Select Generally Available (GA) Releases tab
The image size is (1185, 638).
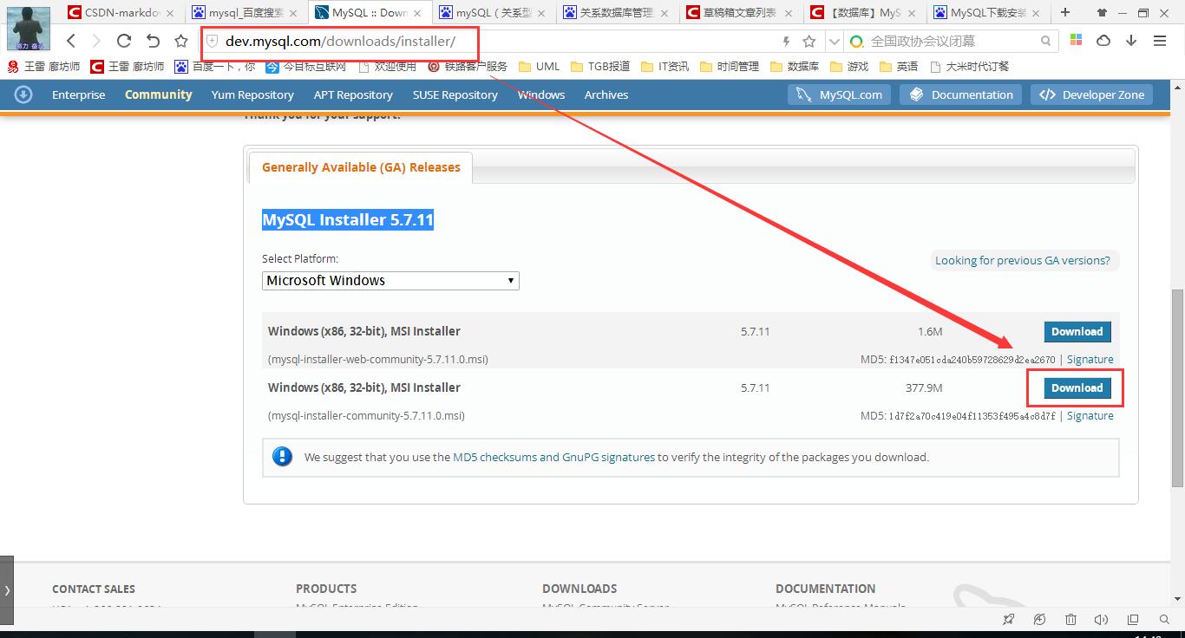361,167
